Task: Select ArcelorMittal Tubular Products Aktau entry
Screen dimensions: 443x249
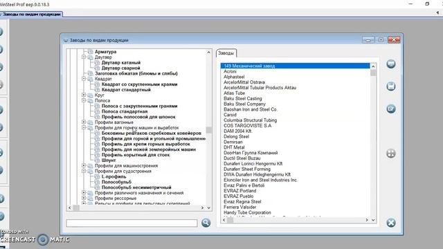Action: [260, 88]
